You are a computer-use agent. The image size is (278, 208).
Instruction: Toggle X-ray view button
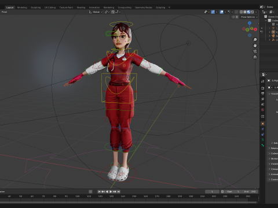(x=236, y=12)
